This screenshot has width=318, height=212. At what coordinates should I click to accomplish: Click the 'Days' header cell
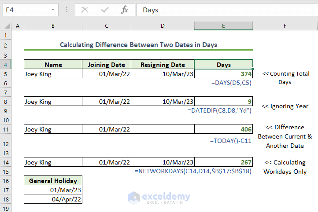[x=223, y=65]
